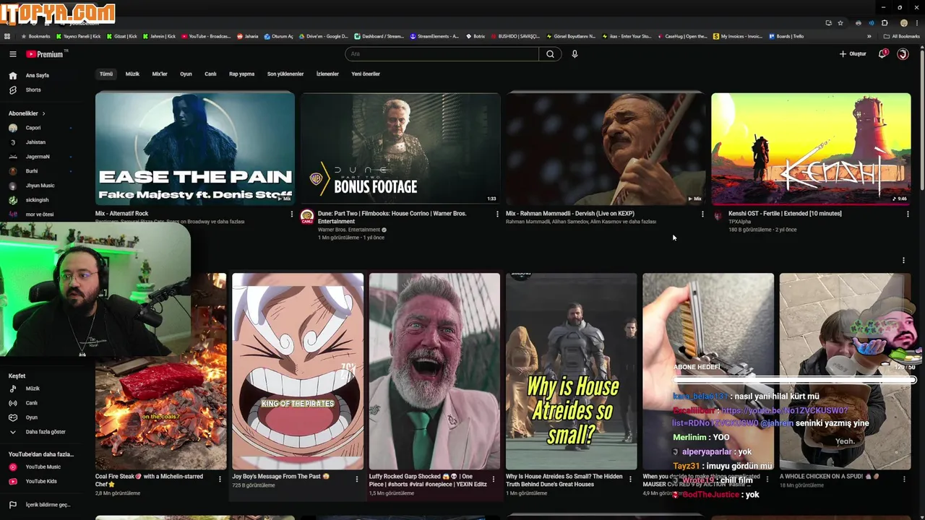Image resolution: width=925 pixels, height=520 pixels.
Task: Open the Kenshi OST video title link
Action: tap(785, 214)
